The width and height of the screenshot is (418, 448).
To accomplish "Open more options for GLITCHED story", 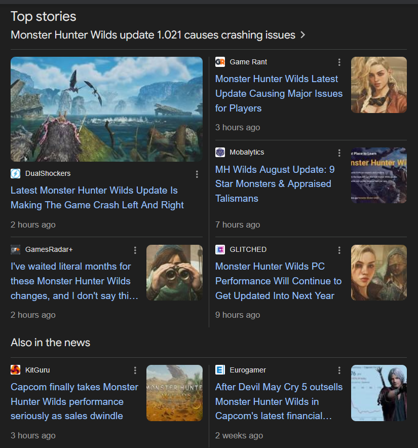I will [339, 250].
